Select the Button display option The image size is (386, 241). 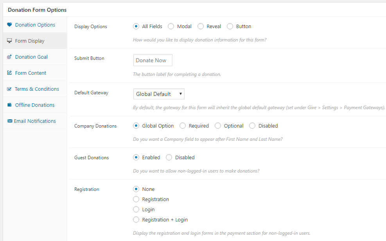pos(230,26)
